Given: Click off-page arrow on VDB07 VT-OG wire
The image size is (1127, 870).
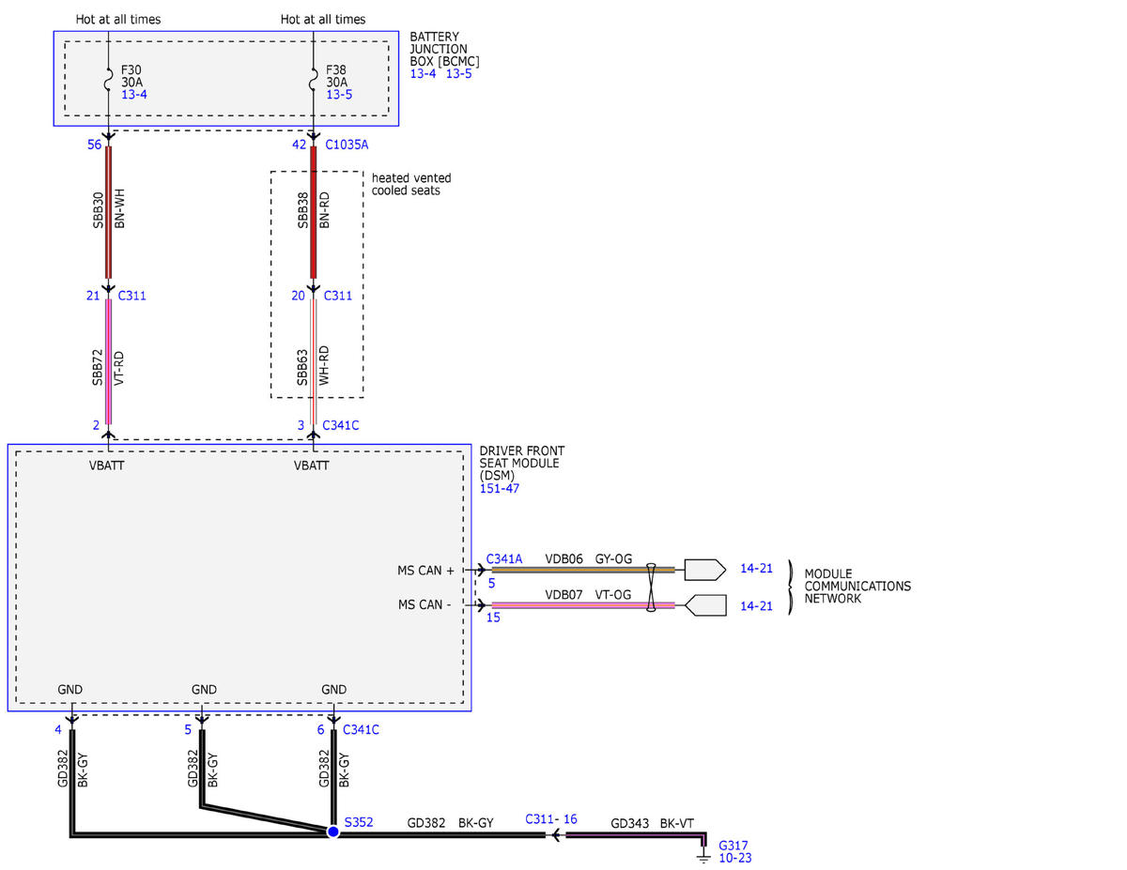Looking at the screenshot, I should click(x=705, y=605).
